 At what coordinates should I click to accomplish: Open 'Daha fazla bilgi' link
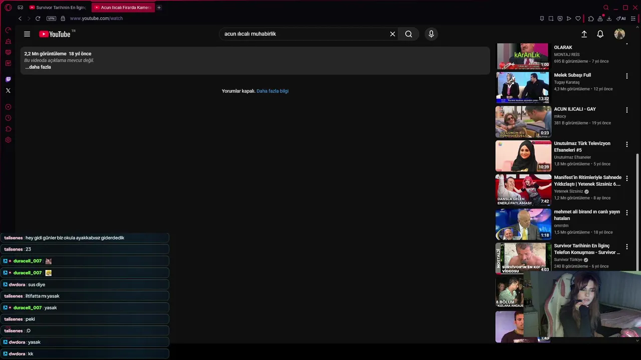click(272, 91)
